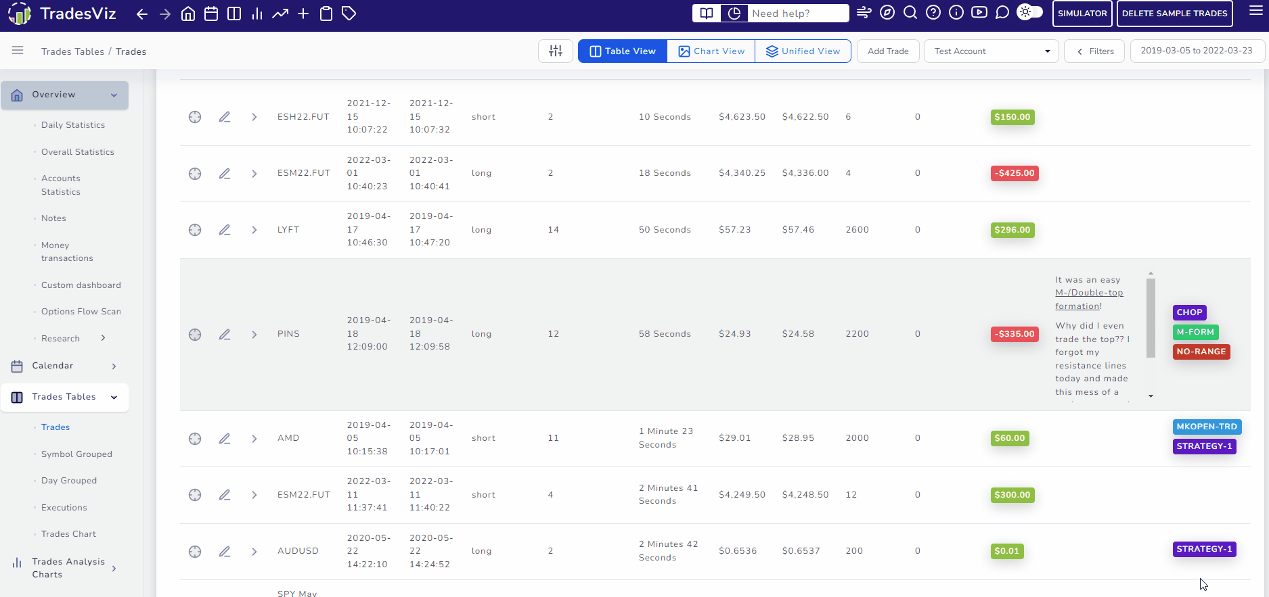This screenshot has height=597, width=1269.
Task: Expand the Research submenu
Action: pyautogui.click(x=103, y=338)
